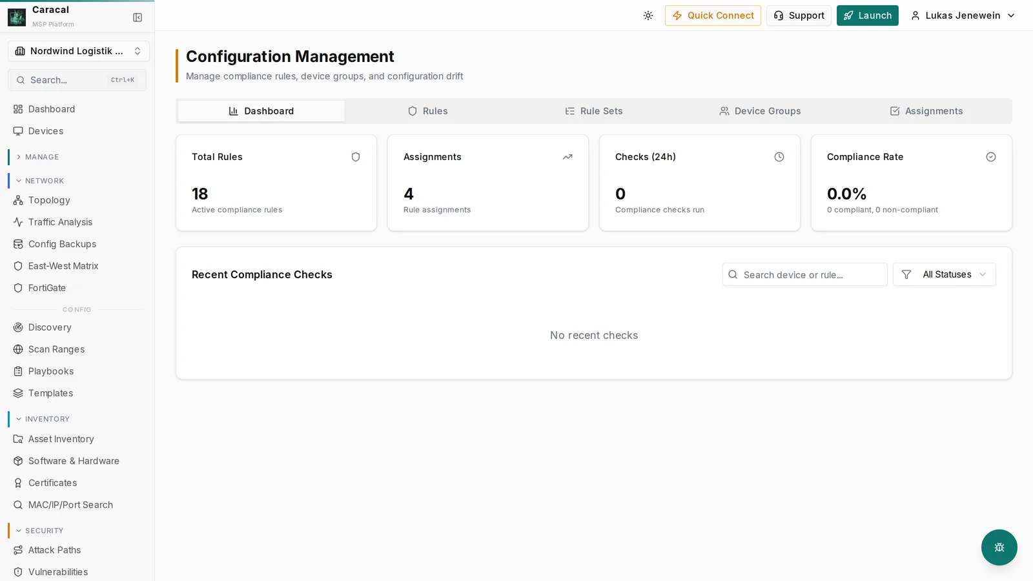1033x581 pixels.
Task: Click the Caracal logo
Action: pyautogui.click(x=17, y=17)
